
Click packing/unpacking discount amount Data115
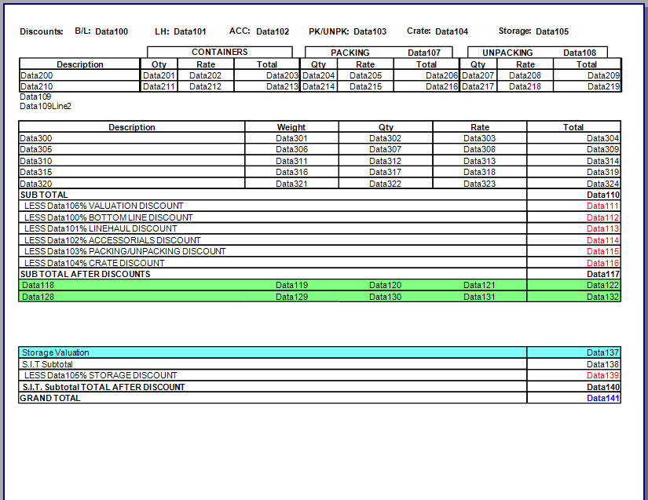pos(603,251)
